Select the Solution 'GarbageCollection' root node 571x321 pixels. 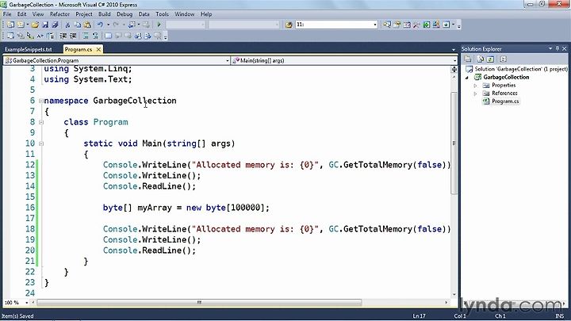[x=521, y=69]
